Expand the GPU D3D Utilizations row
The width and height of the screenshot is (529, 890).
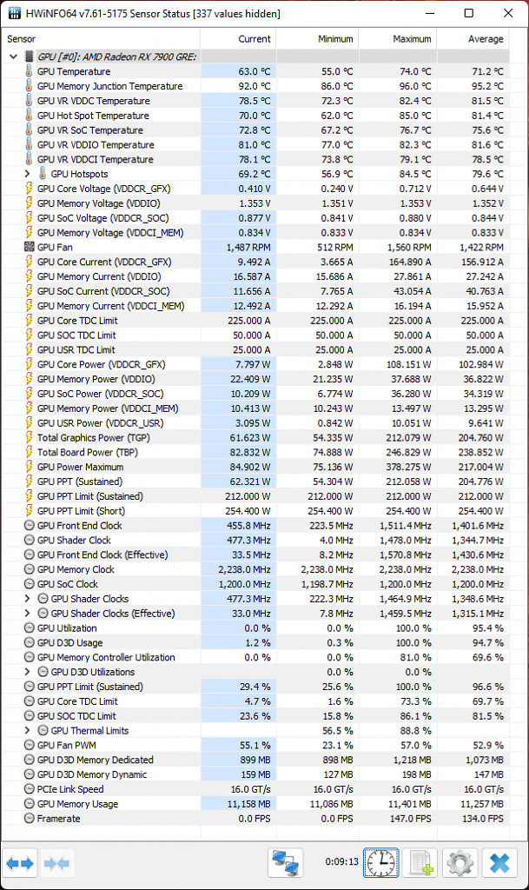(x=27, y=672)
